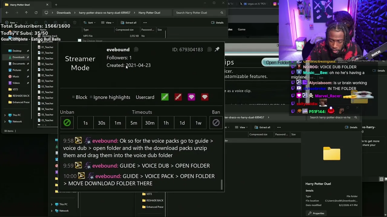Refresh the Harry Potter Duel folder

pos(36,13)
